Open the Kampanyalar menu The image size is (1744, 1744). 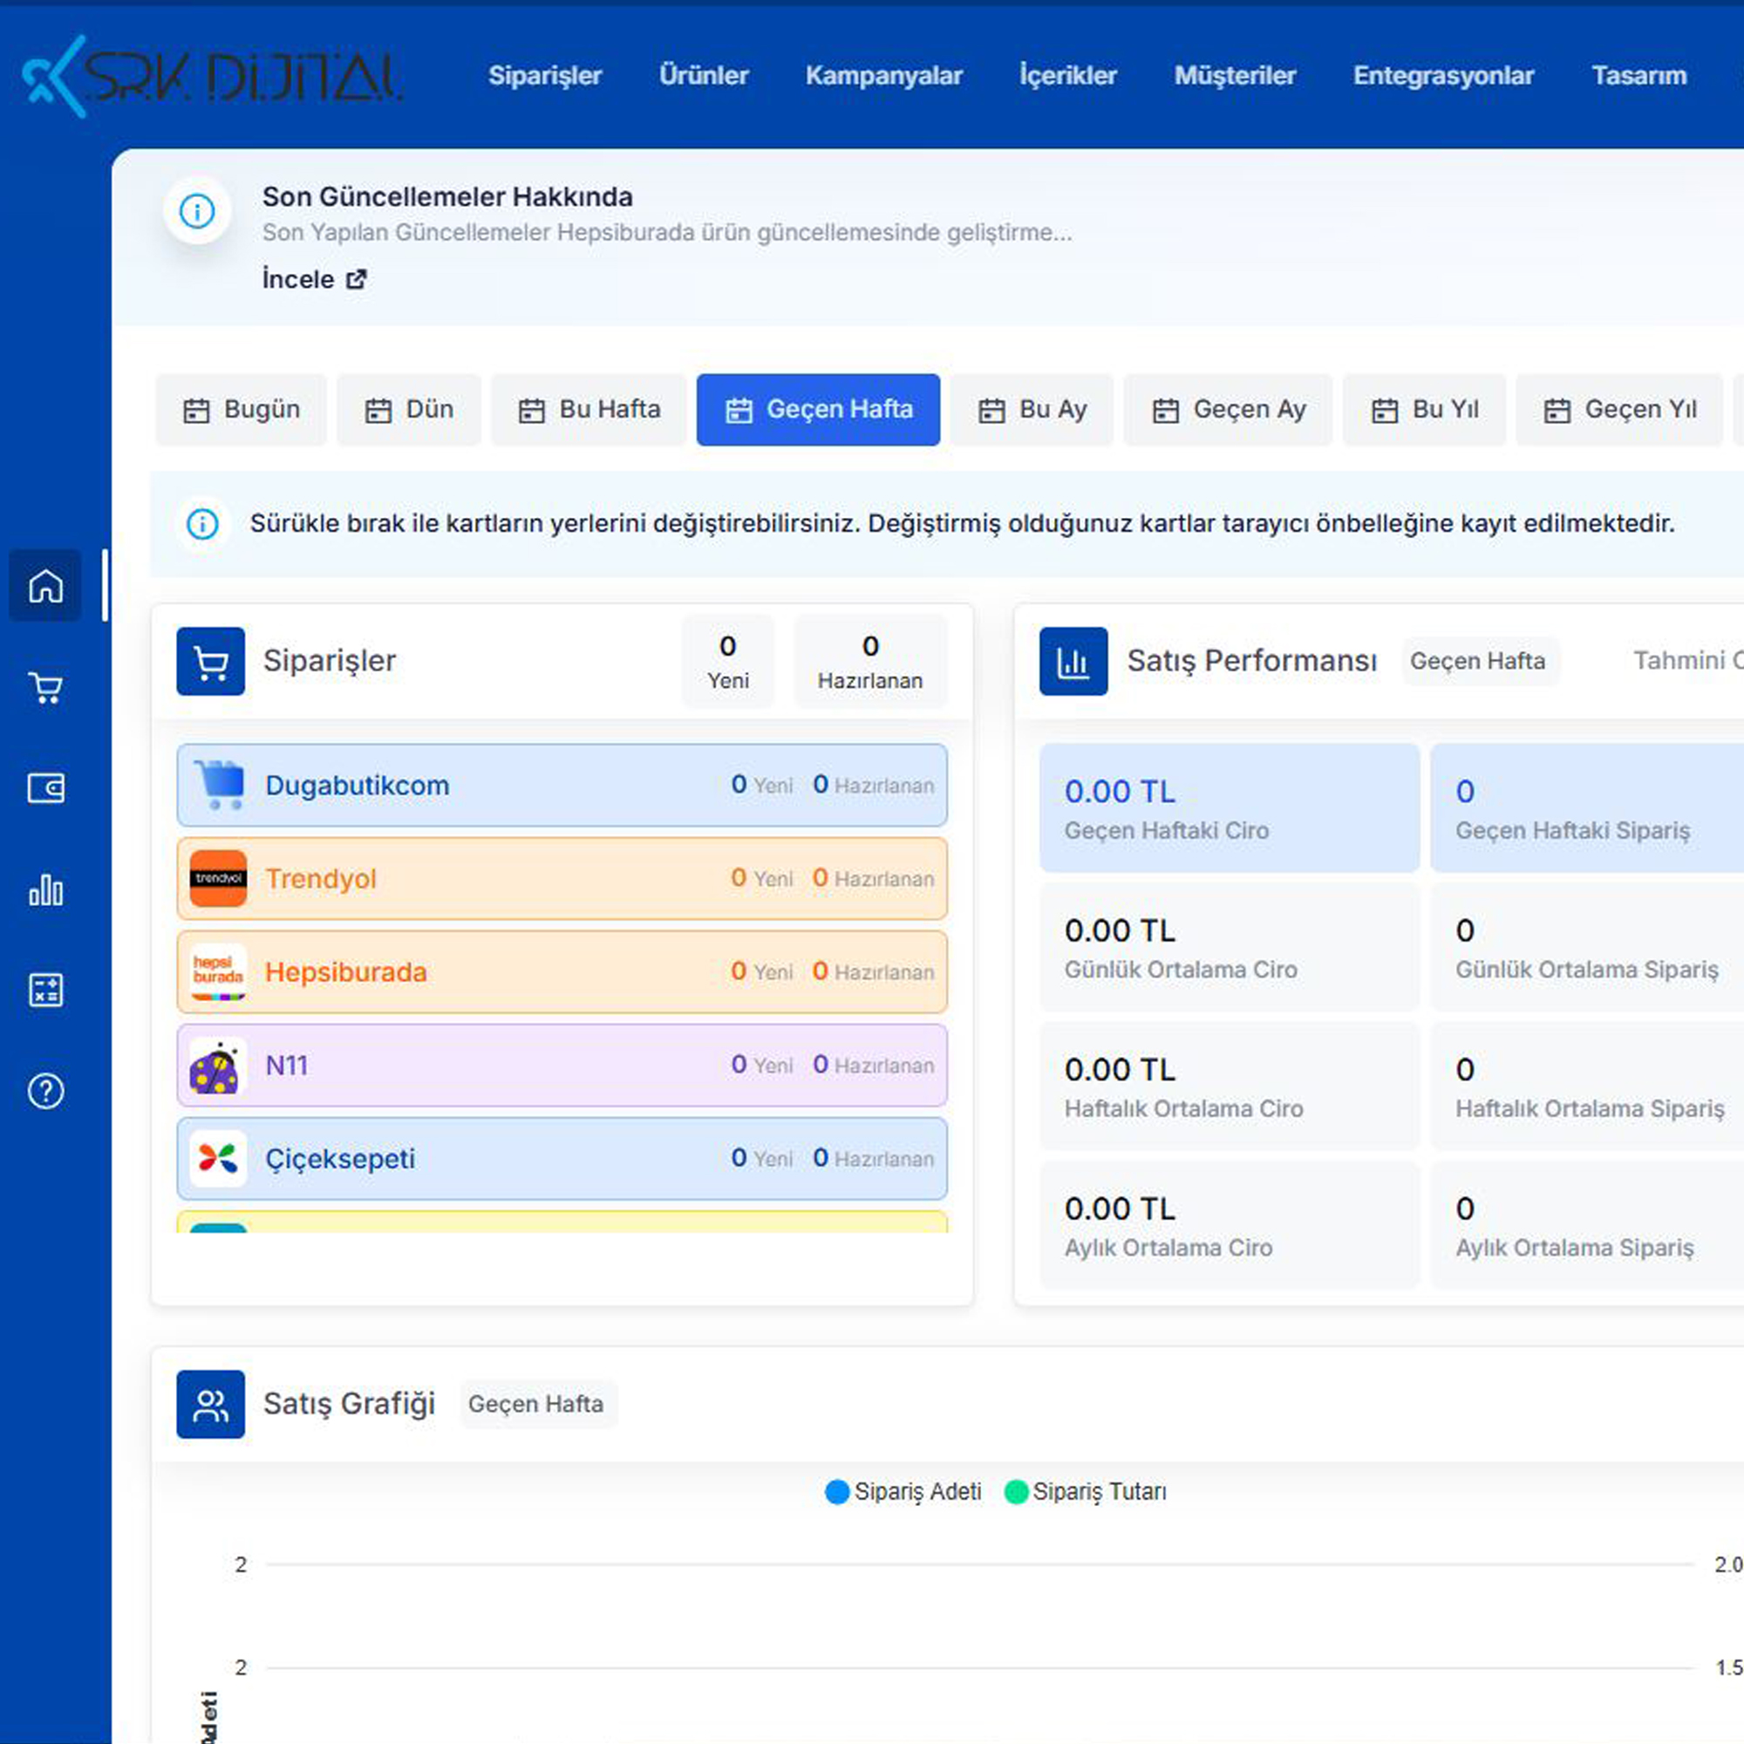pos(884,76)
